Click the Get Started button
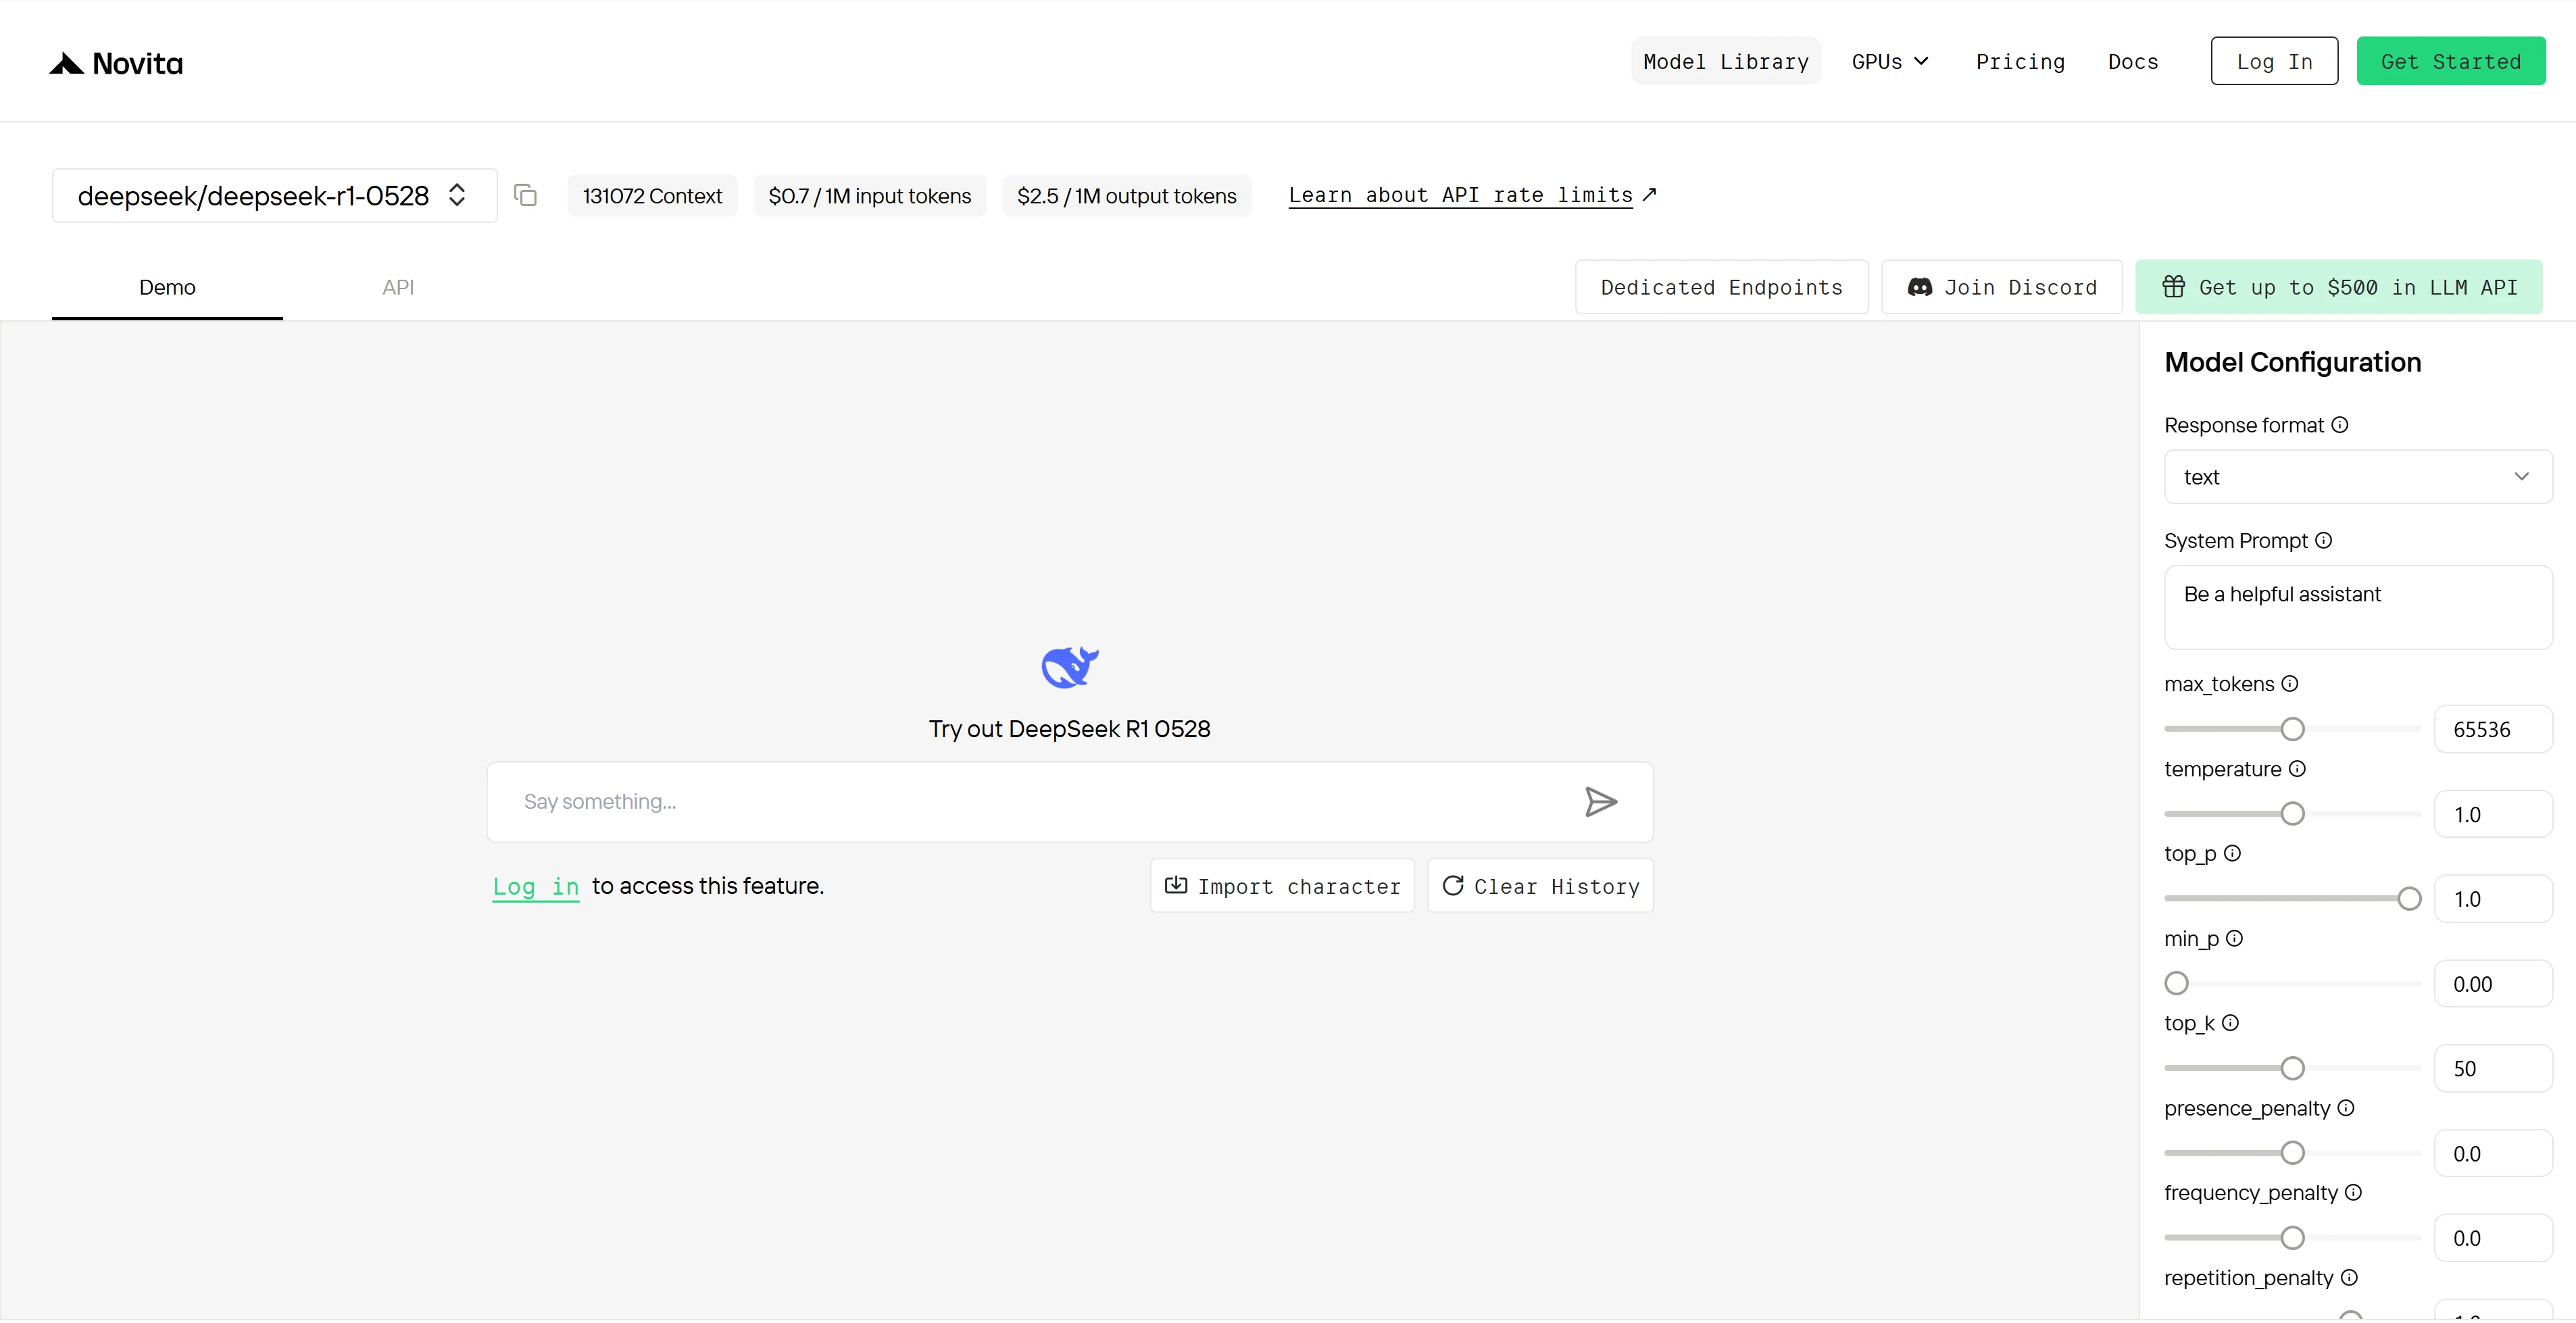 (x=2450, y=62)
